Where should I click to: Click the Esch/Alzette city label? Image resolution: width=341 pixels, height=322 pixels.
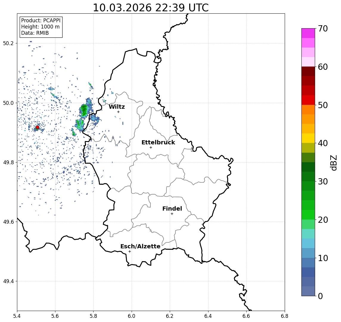pos(140,246)
